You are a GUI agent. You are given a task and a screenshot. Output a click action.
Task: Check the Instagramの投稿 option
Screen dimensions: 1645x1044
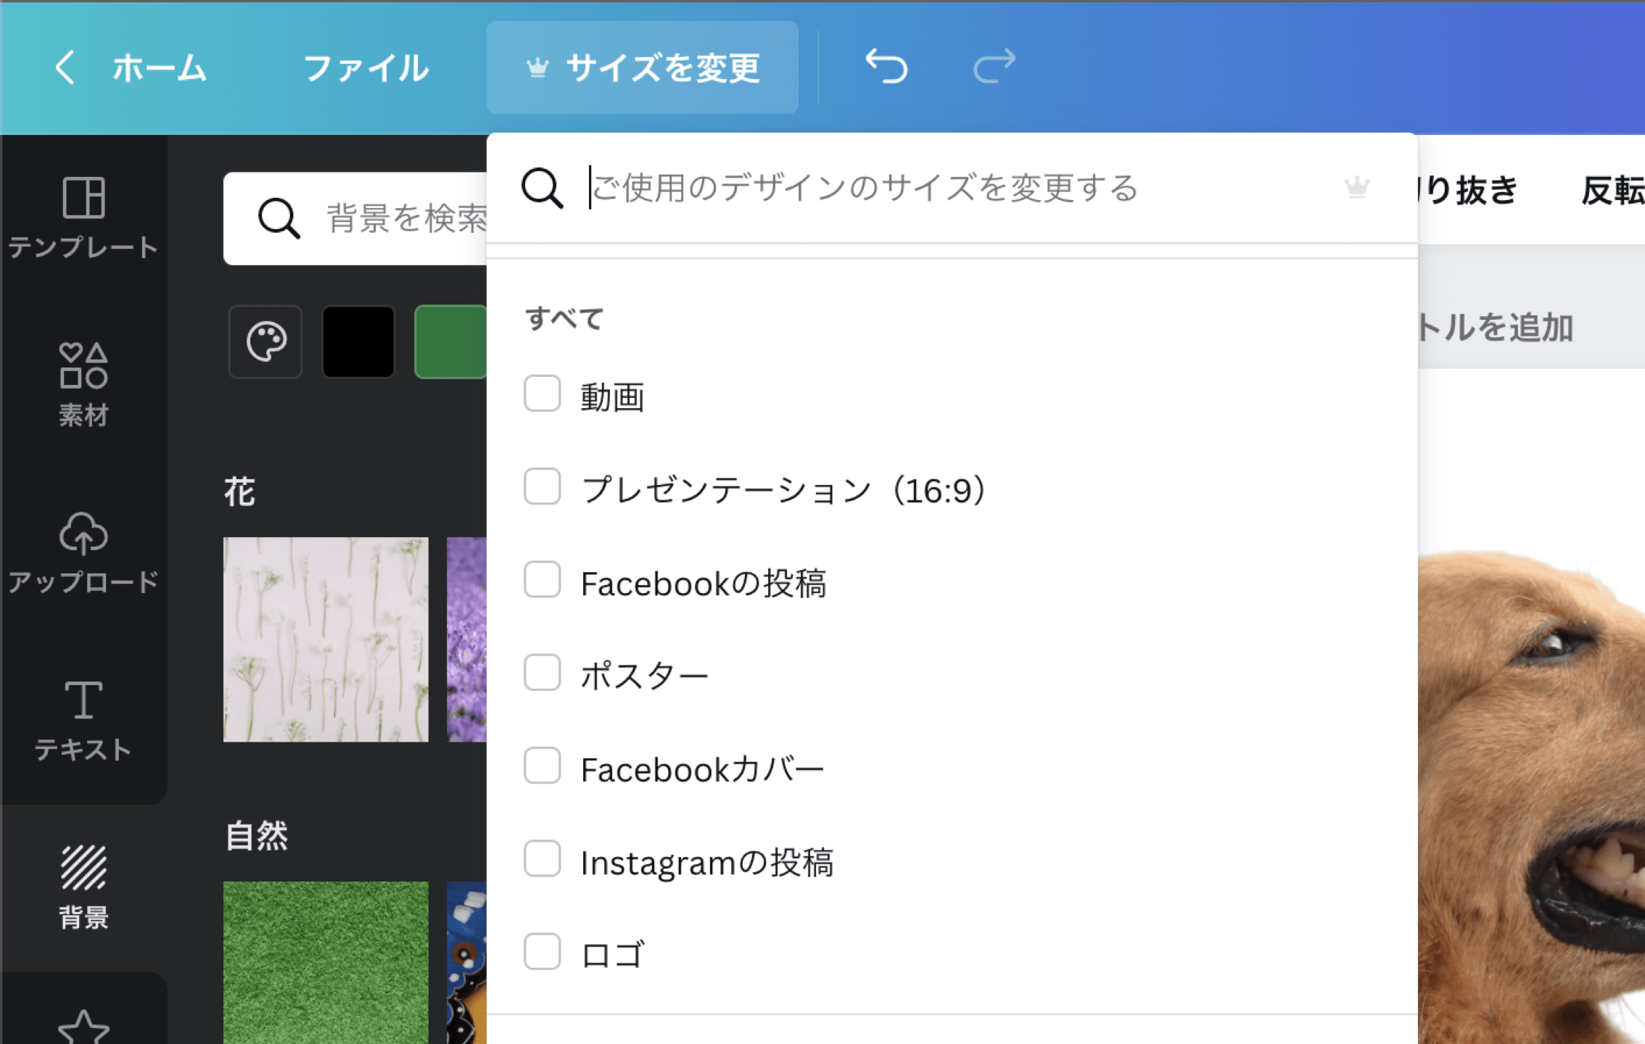[541, 860]
